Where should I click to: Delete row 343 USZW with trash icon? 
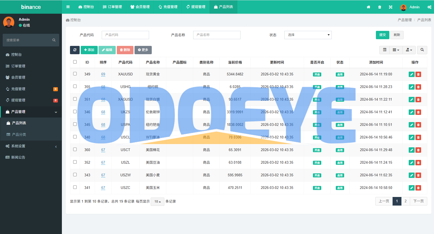pyautogui.click(x=418, y=175)
